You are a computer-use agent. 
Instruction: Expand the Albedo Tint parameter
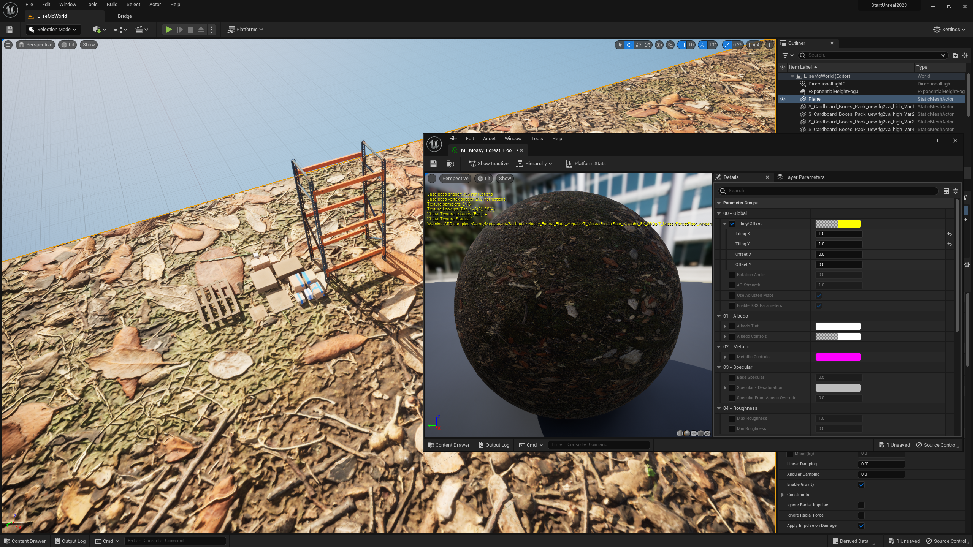[x=725, y=326]
